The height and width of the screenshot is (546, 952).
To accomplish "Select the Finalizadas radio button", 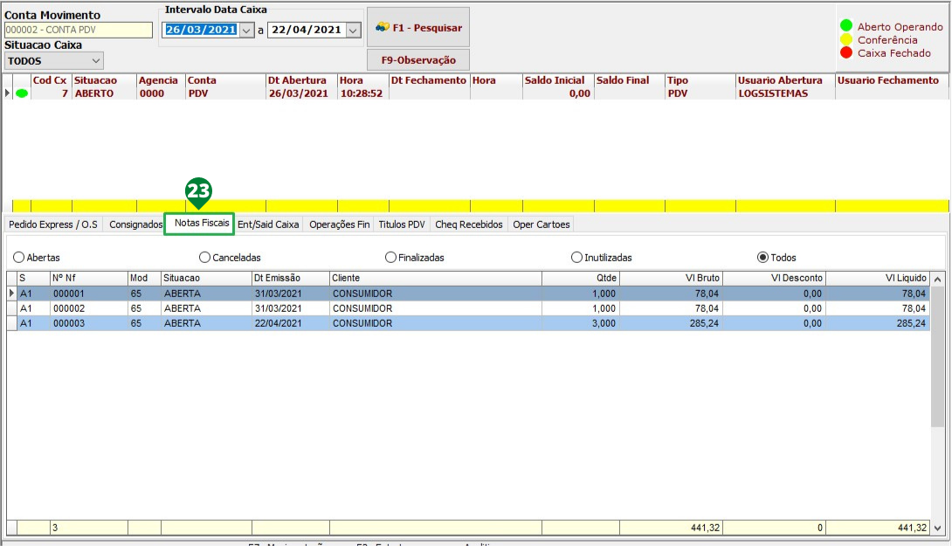I will click(390, 258).
